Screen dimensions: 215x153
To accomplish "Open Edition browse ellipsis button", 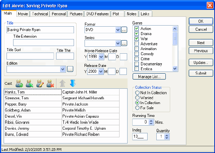I will click(70, 69).
